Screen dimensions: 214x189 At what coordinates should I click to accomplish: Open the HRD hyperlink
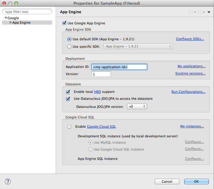97,92
